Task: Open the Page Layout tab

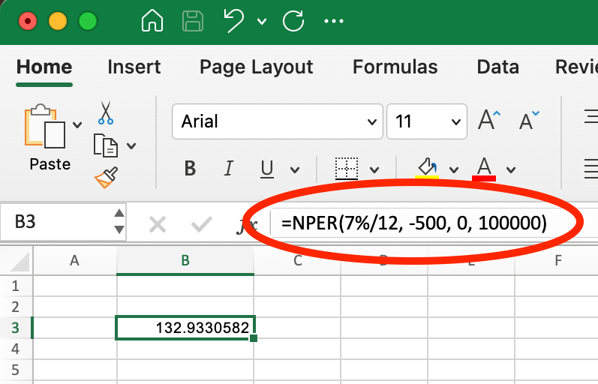Action: click(257, 68)
